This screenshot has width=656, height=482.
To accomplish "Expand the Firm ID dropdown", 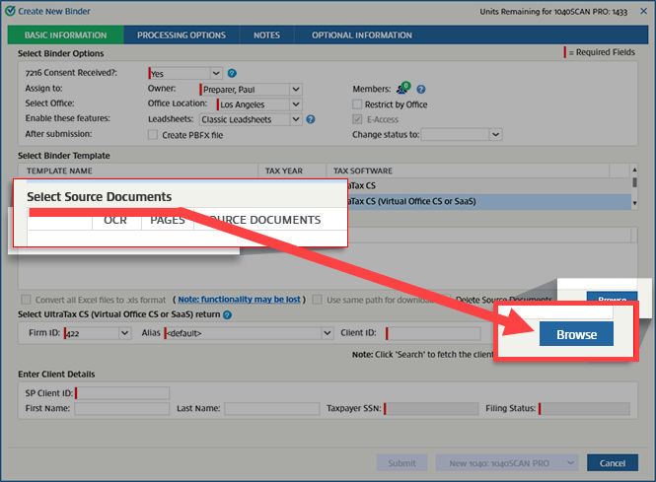I will (x=124, y=333).
